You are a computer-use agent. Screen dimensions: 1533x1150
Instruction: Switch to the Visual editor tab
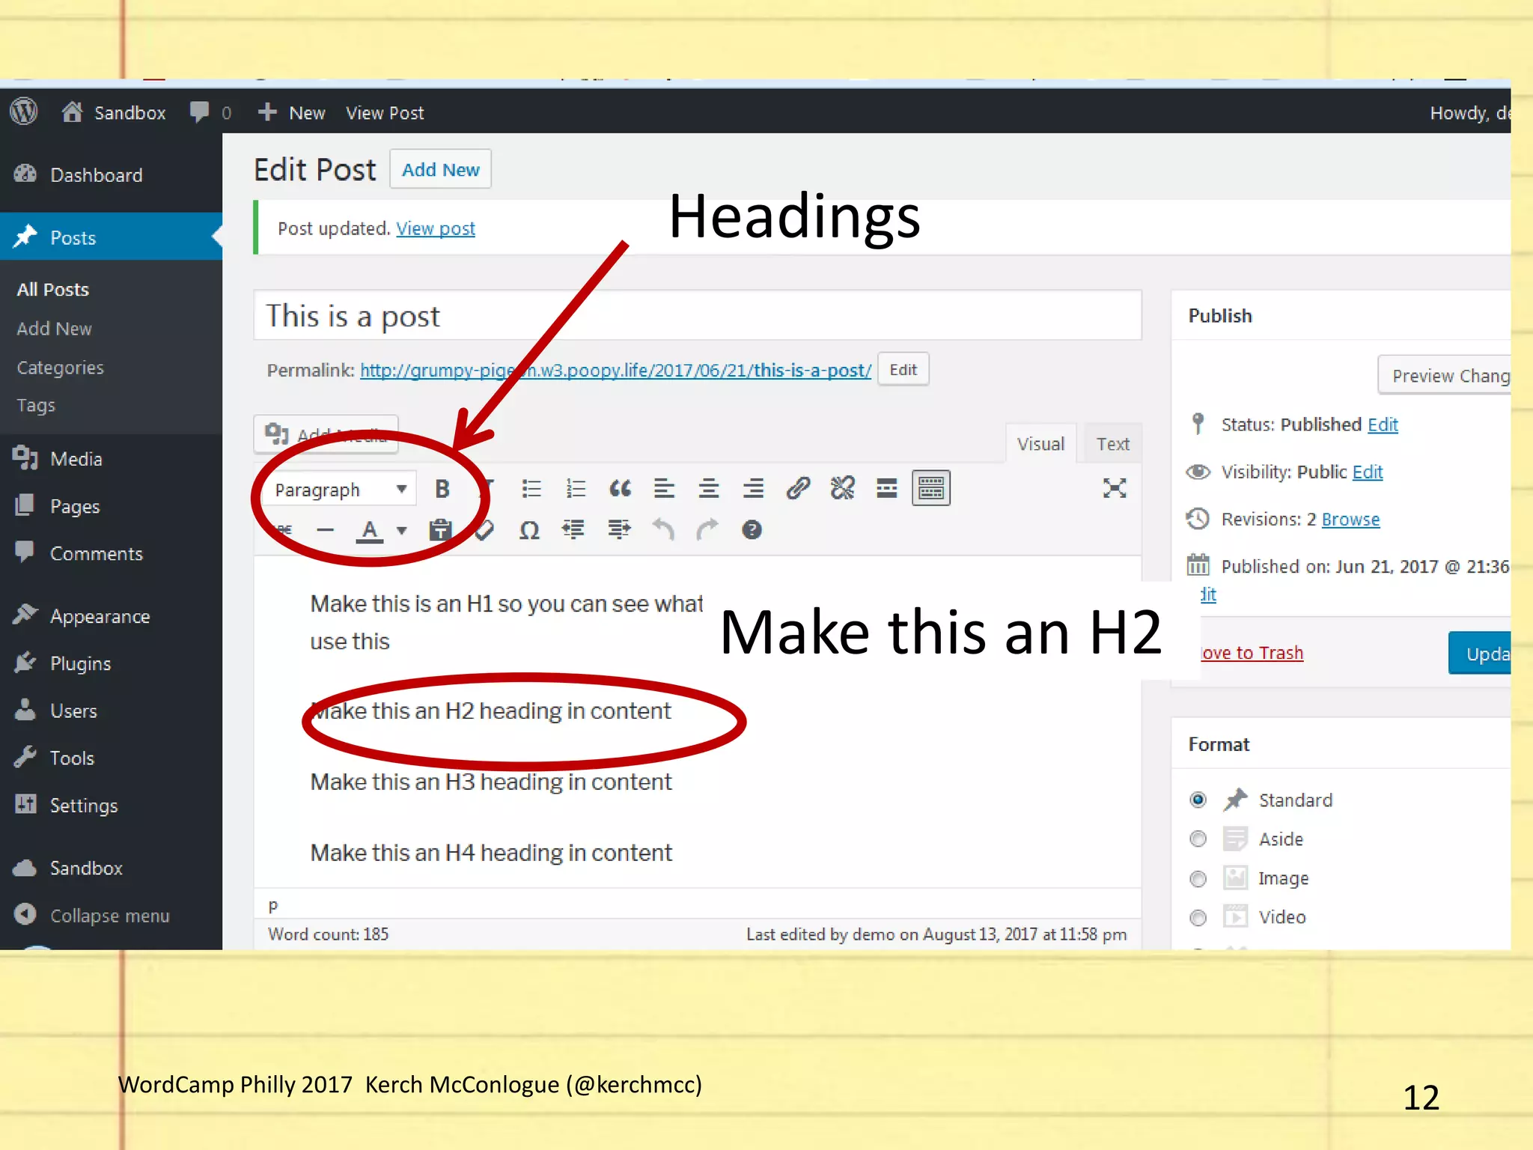tap(1040, 443)
